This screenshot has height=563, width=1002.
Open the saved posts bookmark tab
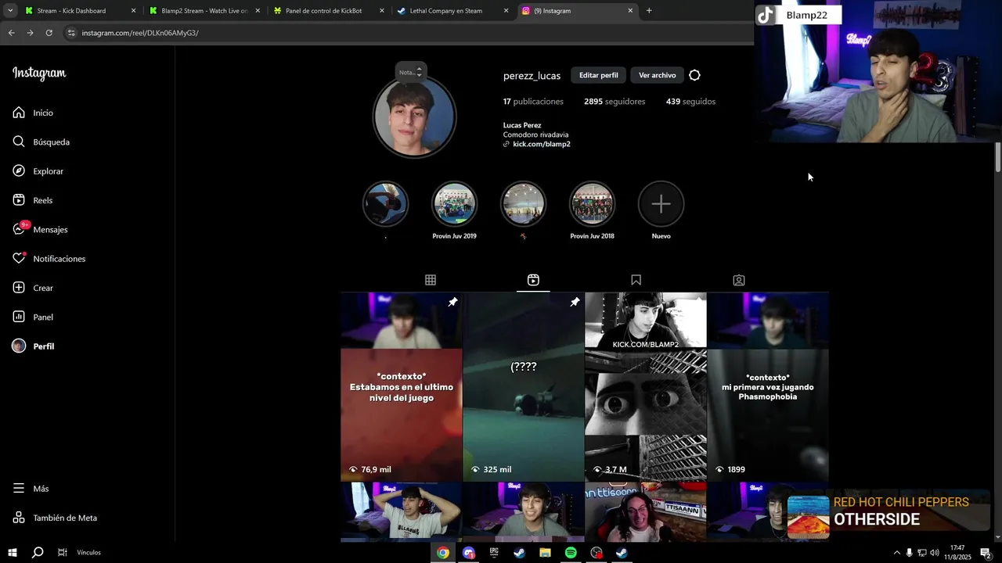[x=636, y=280]
